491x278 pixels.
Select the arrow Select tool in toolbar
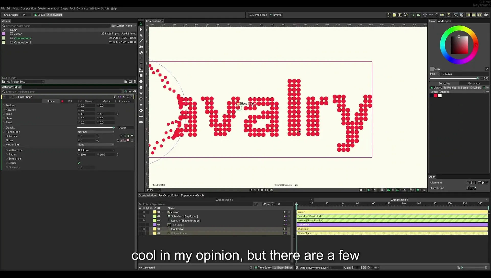pyautogui.click(x=141, y=24)
